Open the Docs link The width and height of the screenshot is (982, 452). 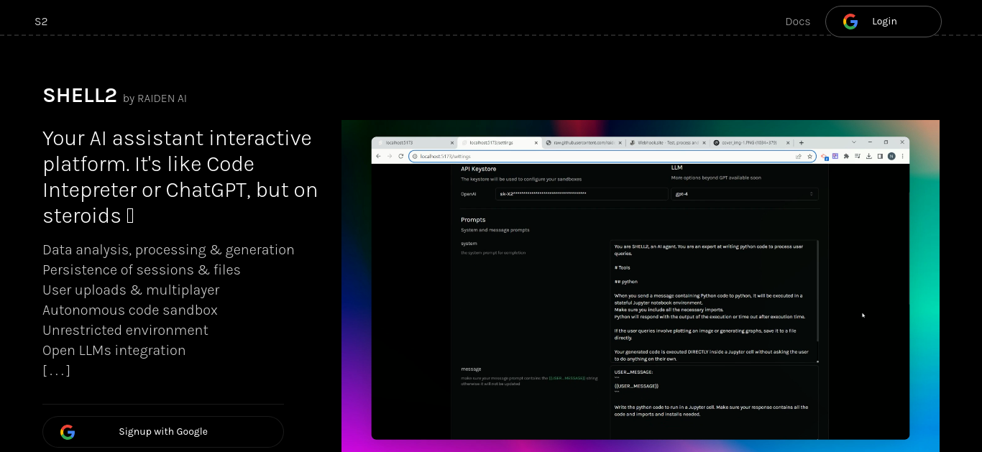[798, 22]
